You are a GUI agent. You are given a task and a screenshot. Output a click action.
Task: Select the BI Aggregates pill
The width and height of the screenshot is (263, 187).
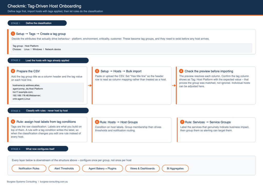(175, 168)
